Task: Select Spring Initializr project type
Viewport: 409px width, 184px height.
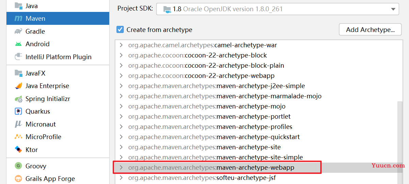Action: 58,99
